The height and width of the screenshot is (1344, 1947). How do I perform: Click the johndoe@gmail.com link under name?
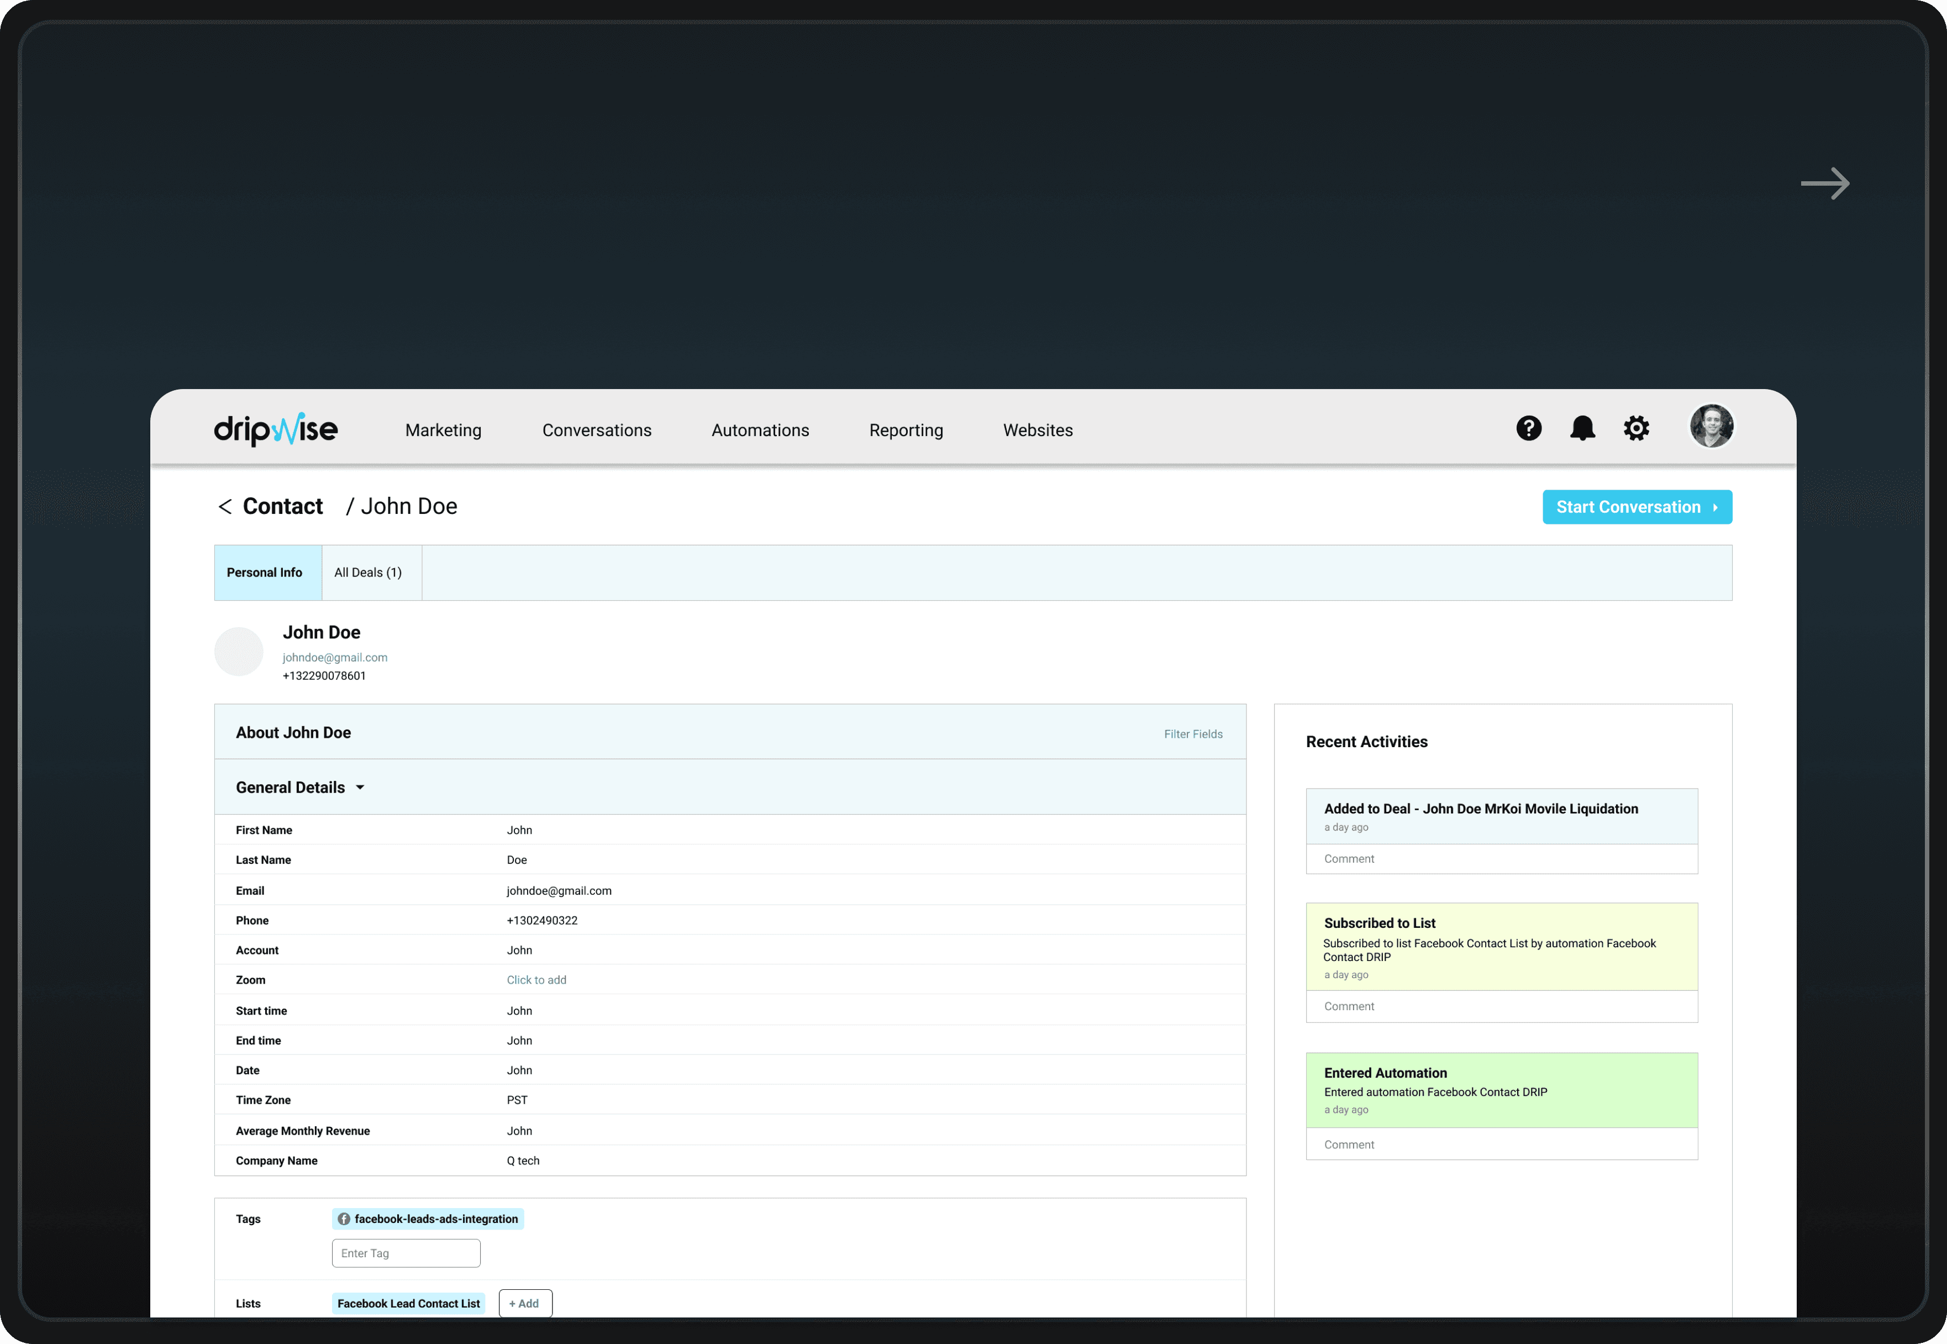coord(335,658)
